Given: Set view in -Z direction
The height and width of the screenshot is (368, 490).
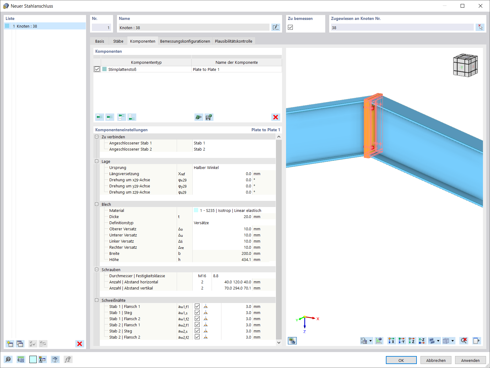Looking at the screenshot, I should (422, 340).
